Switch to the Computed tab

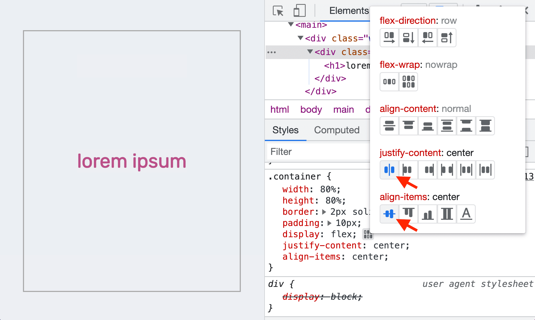coord(337,130)
